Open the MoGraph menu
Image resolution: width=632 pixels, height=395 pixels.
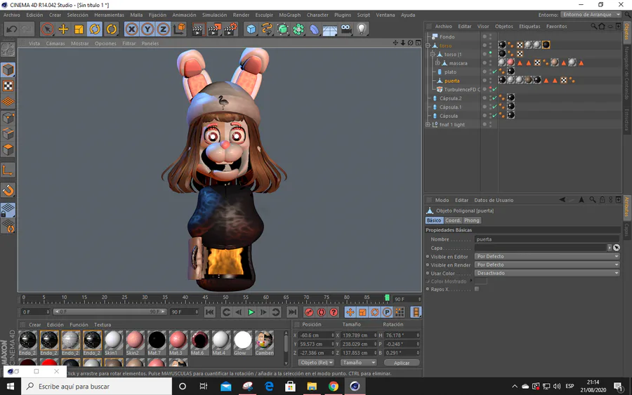coord(289,15)
